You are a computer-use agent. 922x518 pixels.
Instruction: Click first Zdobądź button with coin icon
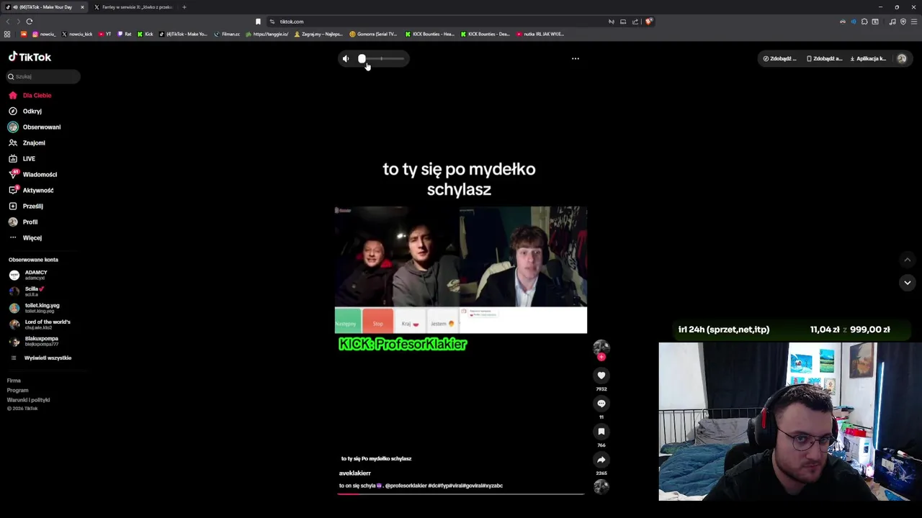(780, 59)
